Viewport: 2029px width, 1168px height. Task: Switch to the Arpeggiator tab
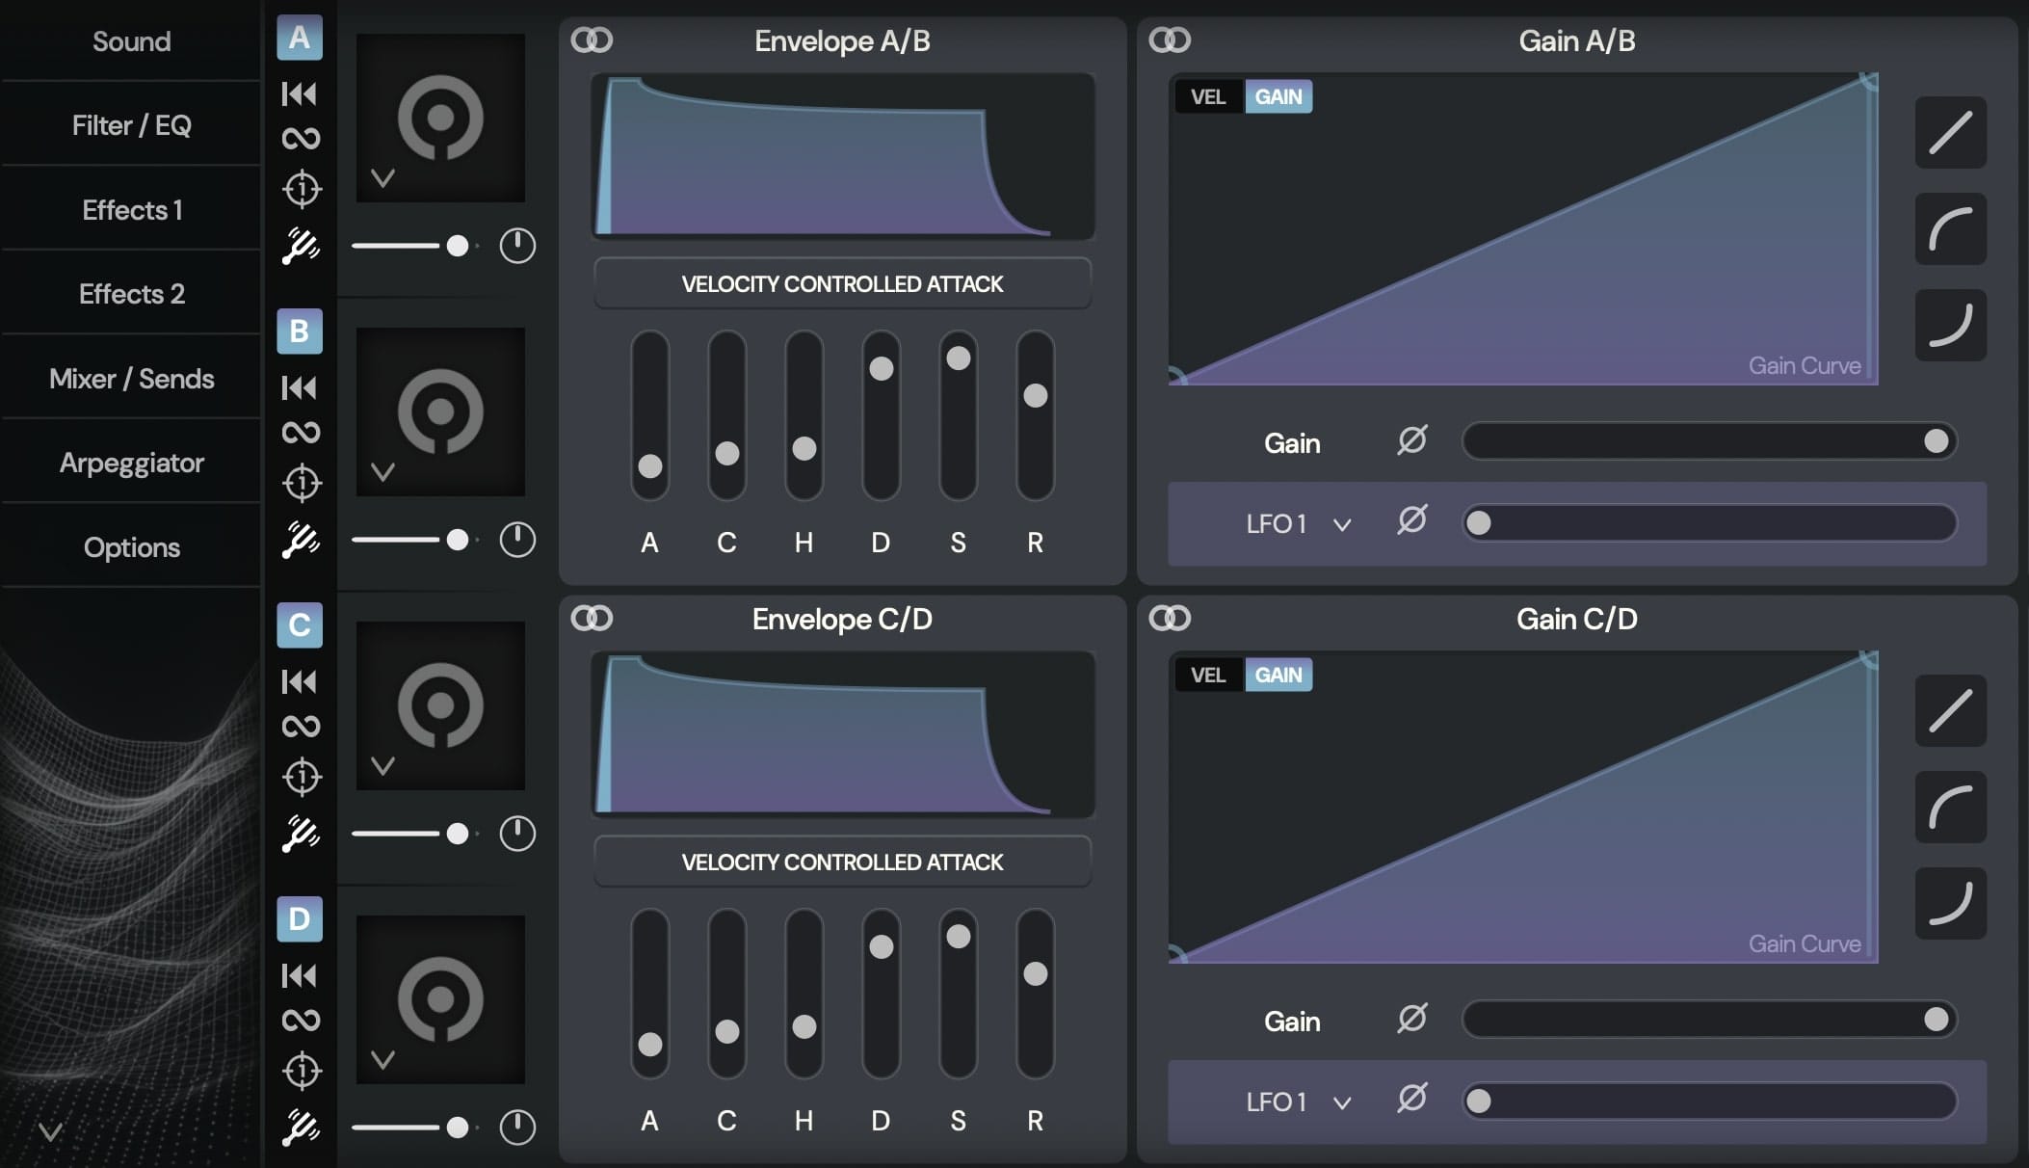tap(131, 463)
